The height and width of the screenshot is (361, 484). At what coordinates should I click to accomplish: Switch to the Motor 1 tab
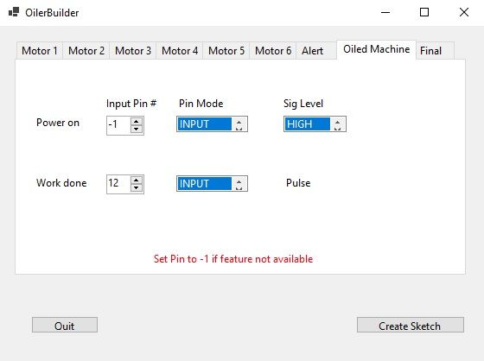pyautogui.click(x=40, y=51)
